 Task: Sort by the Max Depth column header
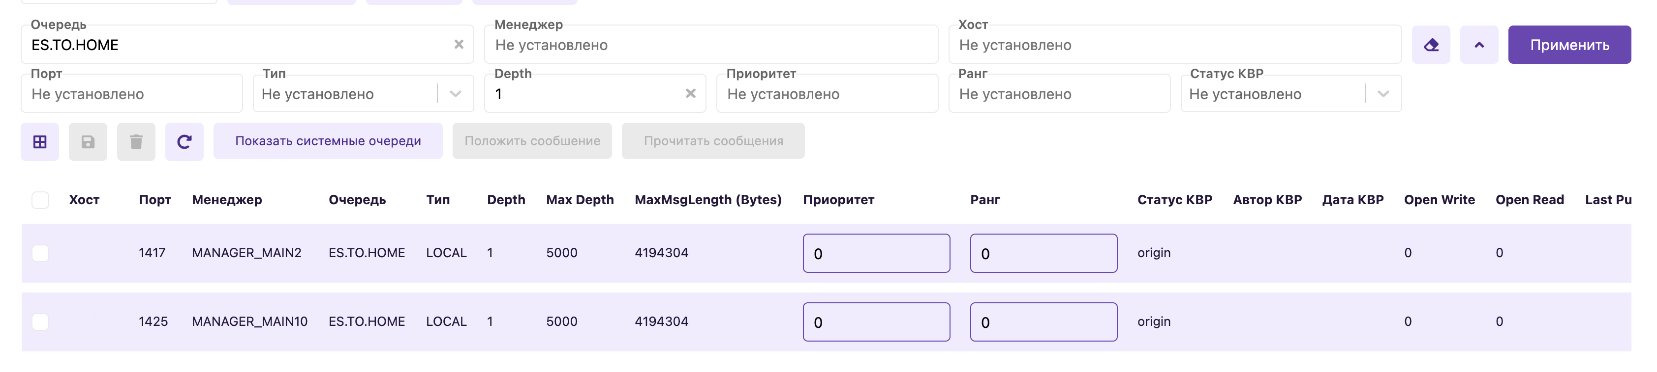tap(580, 200)
